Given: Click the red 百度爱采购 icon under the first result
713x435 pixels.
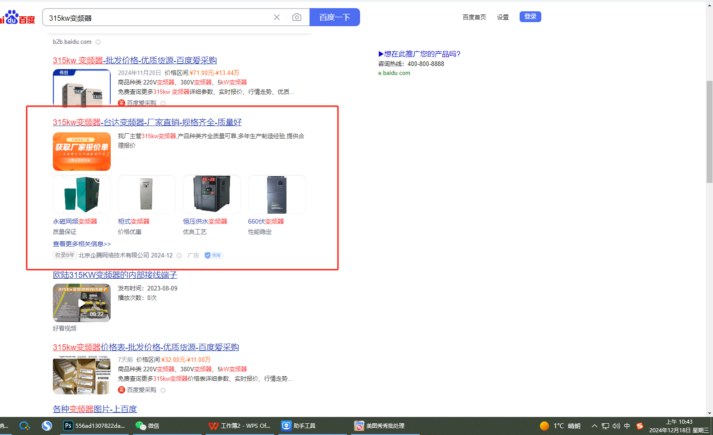Looking at the screenshot, I should (x=122, y=103).
